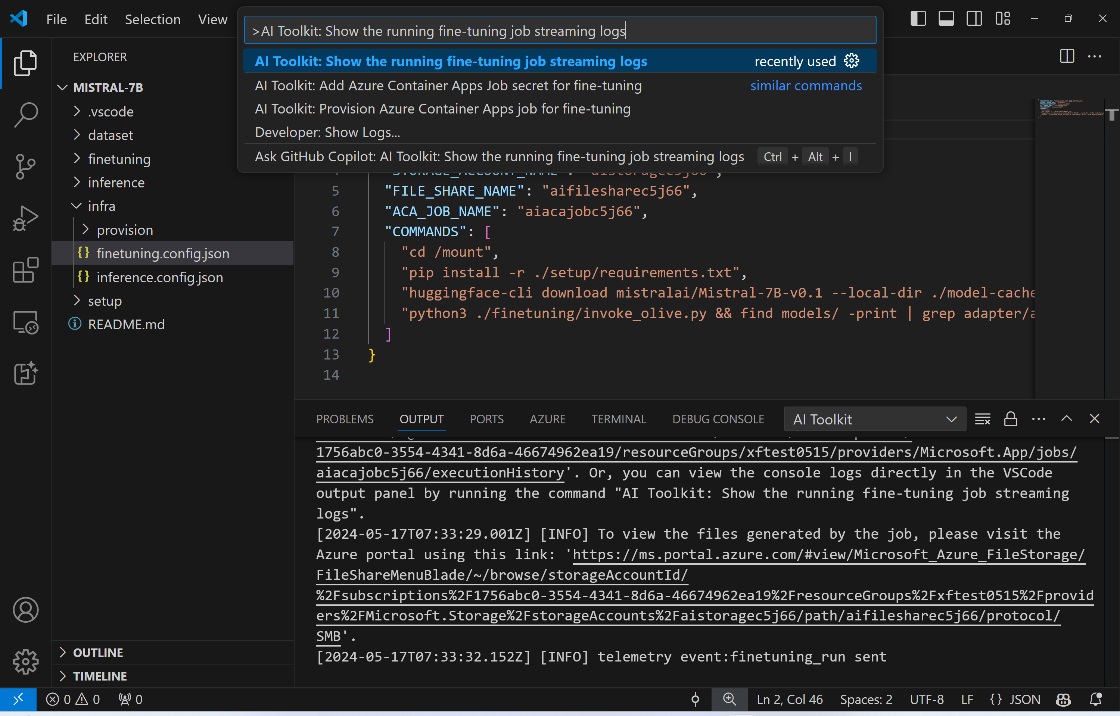Maximize the panel size with chevron up
This screenshot has height=716, width=1120.
[x=1067, y=419]
